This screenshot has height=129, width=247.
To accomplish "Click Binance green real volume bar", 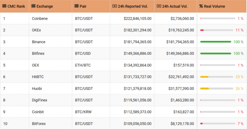I will point(215,42).
